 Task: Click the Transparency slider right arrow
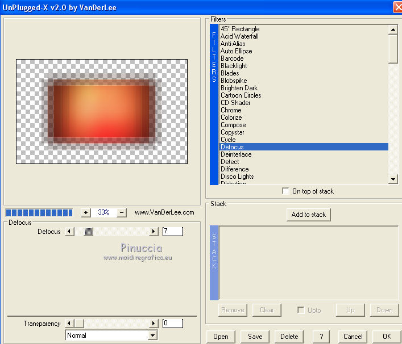154,323
